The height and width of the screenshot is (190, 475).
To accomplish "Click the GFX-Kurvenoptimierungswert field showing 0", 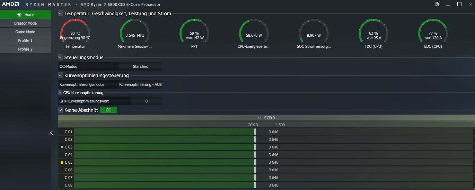I will pyautogui.click(x=146, y=101).
